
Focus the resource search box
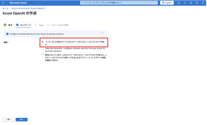119,3
